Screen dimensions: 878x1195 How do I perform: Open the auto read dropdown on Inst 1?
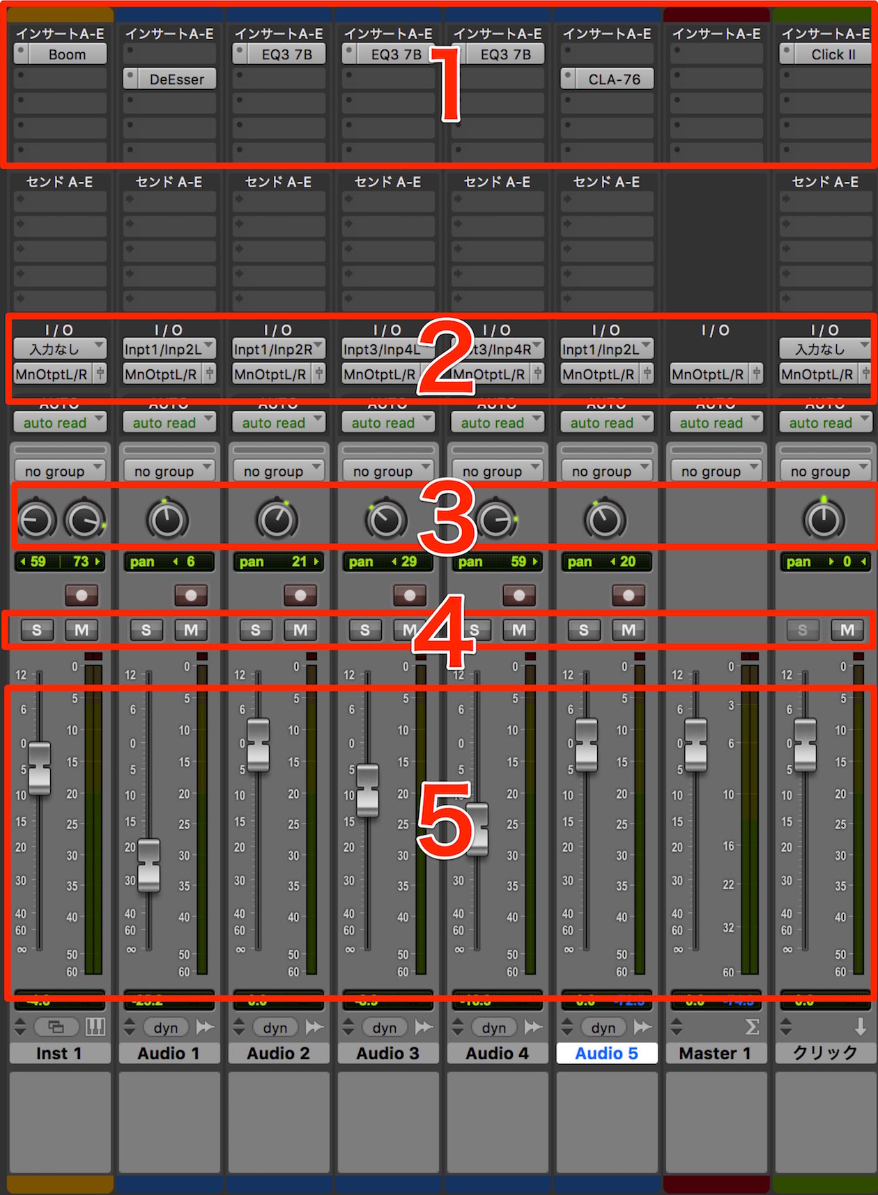coord(60,422)
